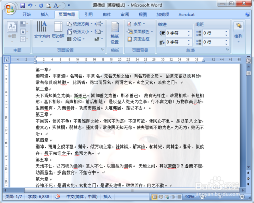Click 页面: 1/7 page indicator
Image resolution: width=254 pixels, height=203 pixels.
pos(14,197)
